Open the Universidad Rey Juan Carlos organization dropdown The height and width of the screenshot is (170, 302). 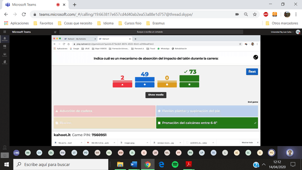(x=282, y=32)
